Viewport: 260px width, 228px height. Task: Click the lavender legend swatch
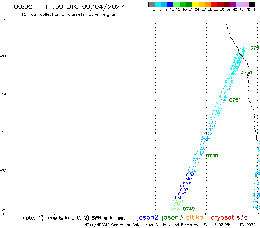coord(239,4)
